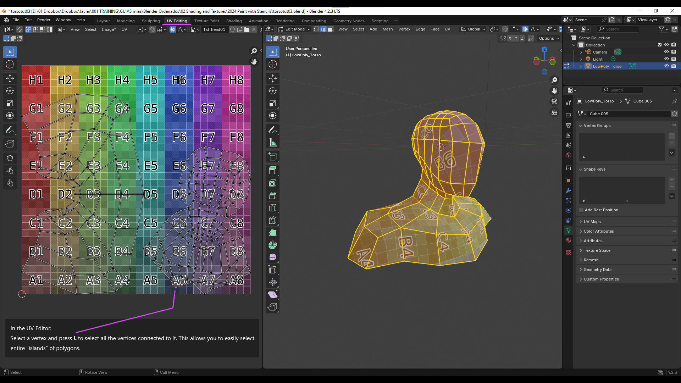The width and height of the screenshot is (681, 383).
Task: Add a workspace with the plus tab
Action: click(396, 21)
